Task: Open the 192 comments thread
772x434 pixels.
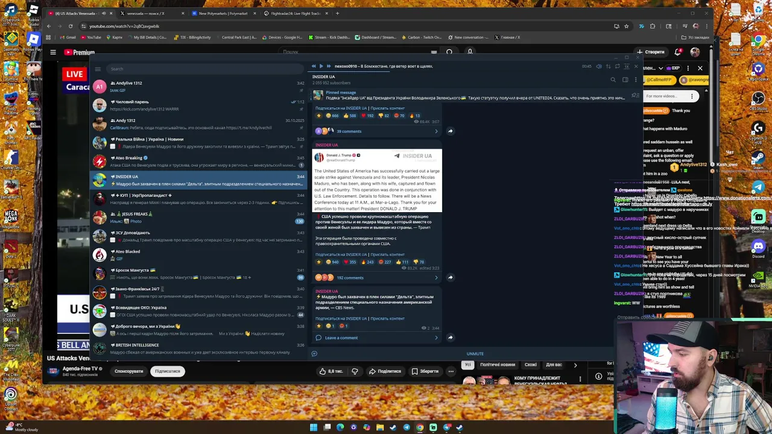Action: 377,278
